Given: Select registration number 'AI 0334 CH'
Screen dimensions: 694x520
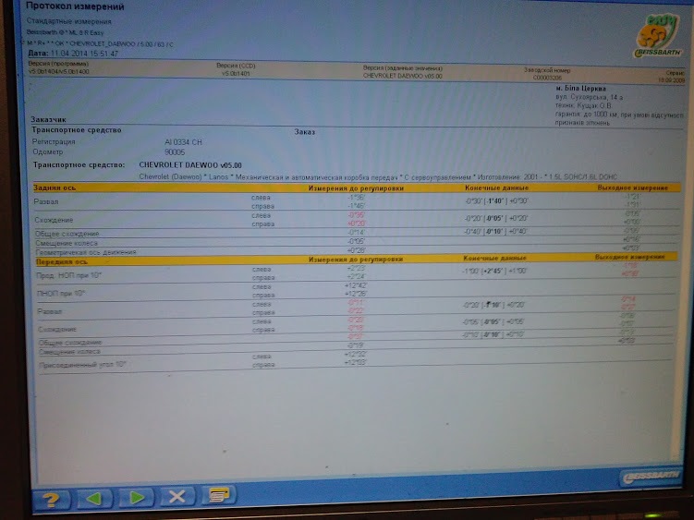Looking at the screenshot, I should [183, 142].
